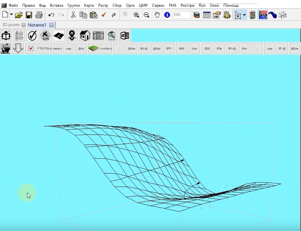Click the scale input field showing 500
Viewport: 301px width, 231px height.
pyautogui.click(x=182, y=15)
